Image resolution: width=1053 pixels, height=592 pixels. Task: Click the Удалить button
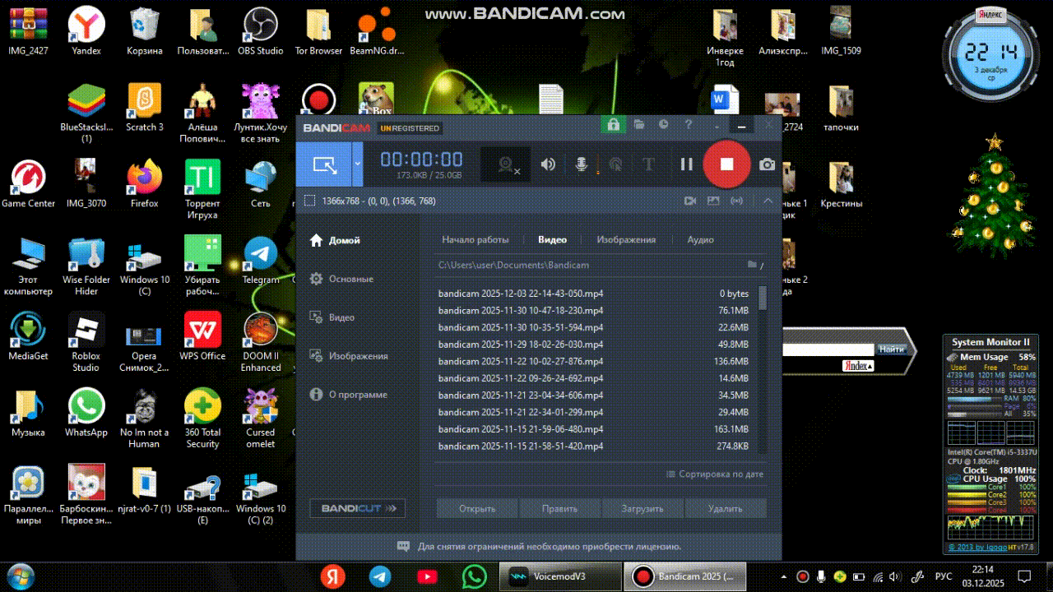point(726,508)
